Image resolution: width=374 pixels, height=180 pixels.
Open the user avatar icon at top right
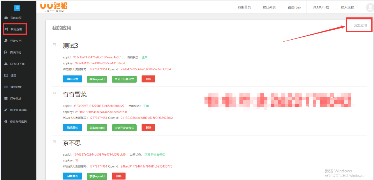tap(370, 7)
